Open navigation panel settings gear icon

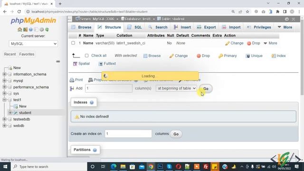click(41, 29)
